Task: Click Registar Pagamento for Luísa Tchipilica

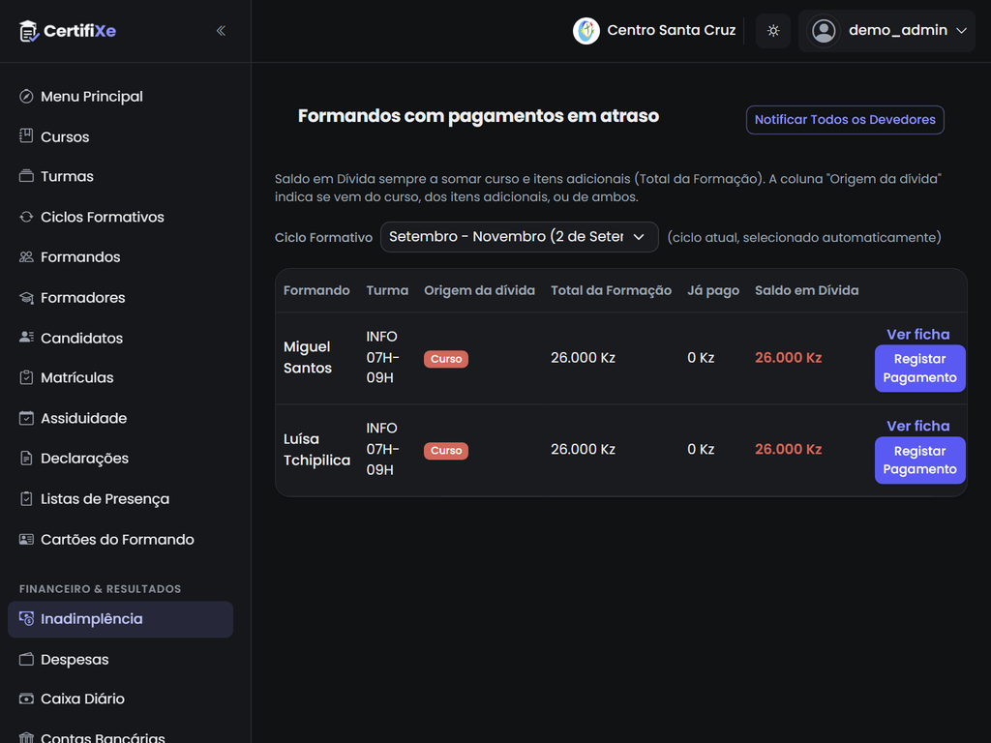Action: 919,460
